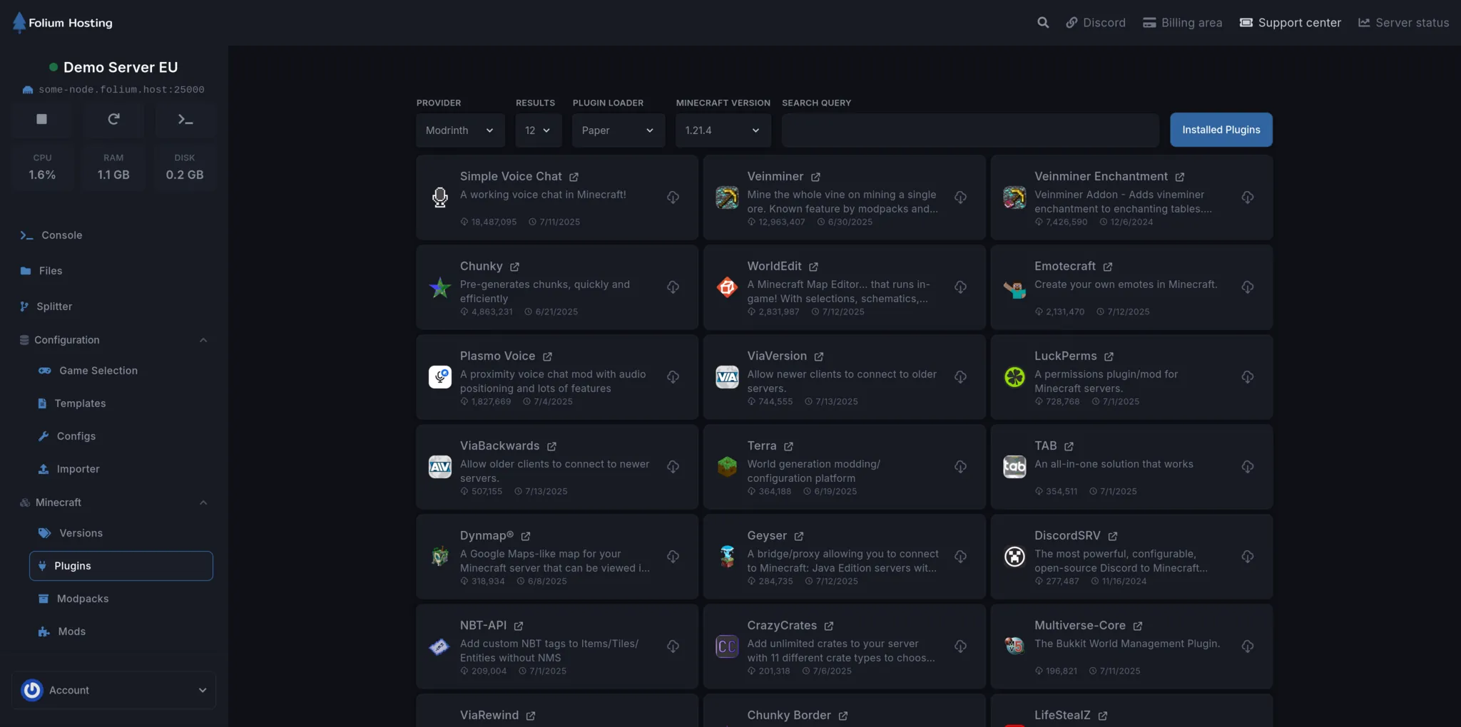The image size is (1461, 727).
Task: Open the Account menu
Action: pyautogui.click(x=113, y=690)
